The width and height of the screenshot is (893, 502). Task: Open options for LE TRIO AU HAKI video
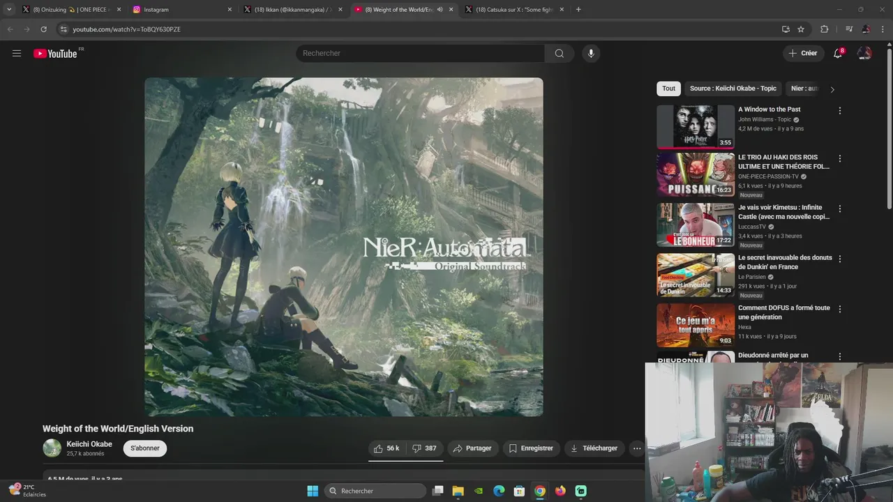[x=840, y=159]
